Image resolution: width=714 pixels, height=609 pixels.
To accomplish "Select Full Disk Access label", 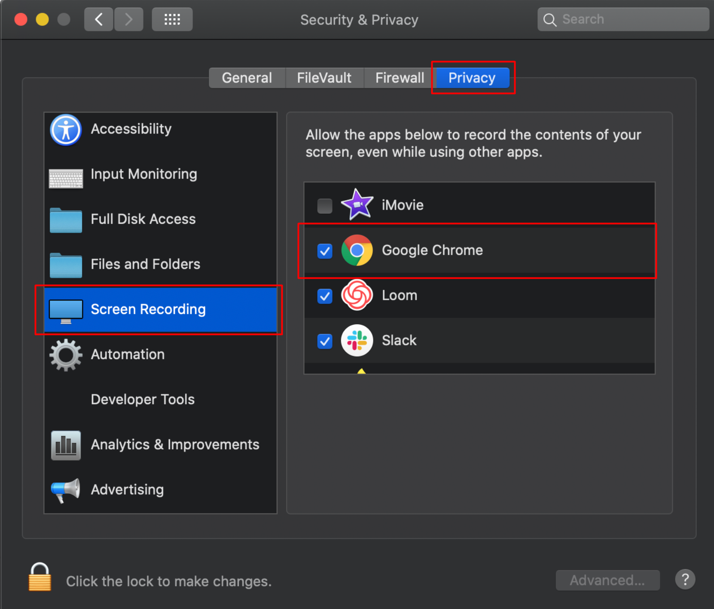I will [x=143, y=219].
